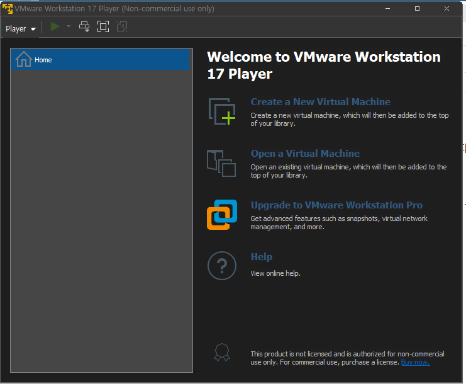Click 'View online help.' text
The width and height of the screenshot is (466, 386).
(x=275, y=273)
